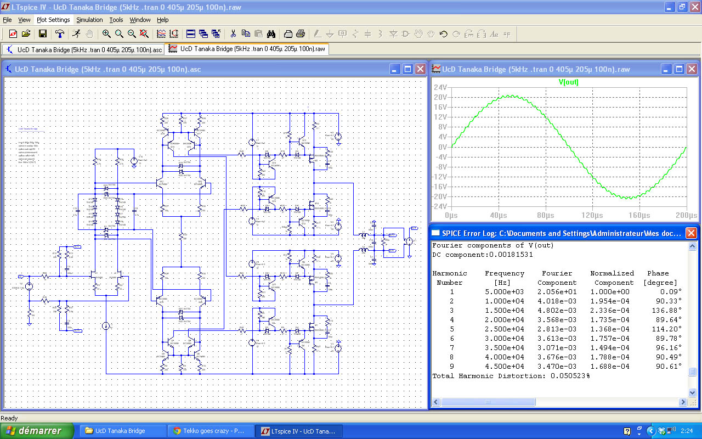Close the SPICE Error Log window
The width and height of the screenshot is (702, 439).
691,233
